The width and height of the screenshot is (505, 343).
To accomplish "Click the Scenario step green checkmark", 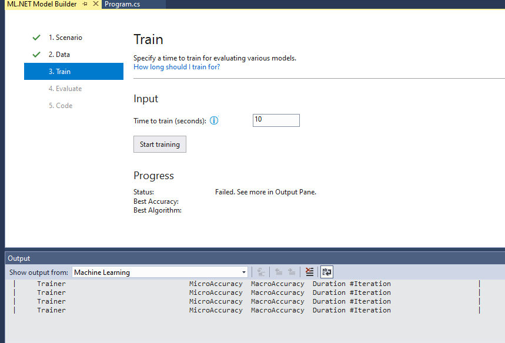I will pyautogui.click(x=36, y=38).
